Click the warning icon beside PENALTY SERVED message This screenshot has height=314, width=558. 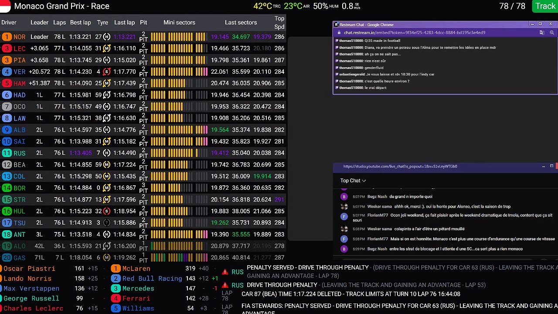click(x=225, y=272)
